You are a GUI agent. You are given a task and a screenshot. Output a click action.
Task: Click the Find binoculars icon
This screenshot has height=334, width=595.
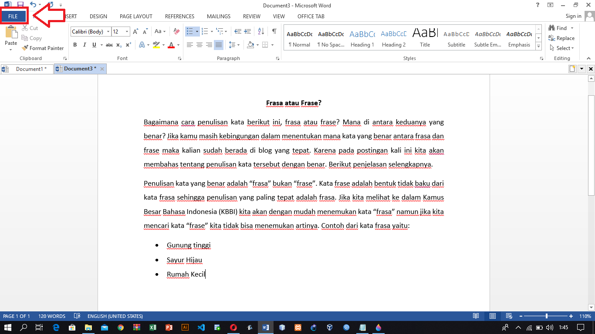(x=552, y=28)
